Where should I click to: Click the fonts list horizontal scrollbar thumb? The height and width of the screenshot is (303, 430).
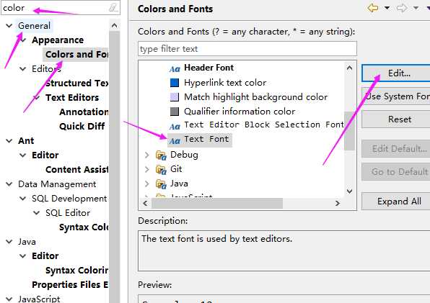coord(217,203)
